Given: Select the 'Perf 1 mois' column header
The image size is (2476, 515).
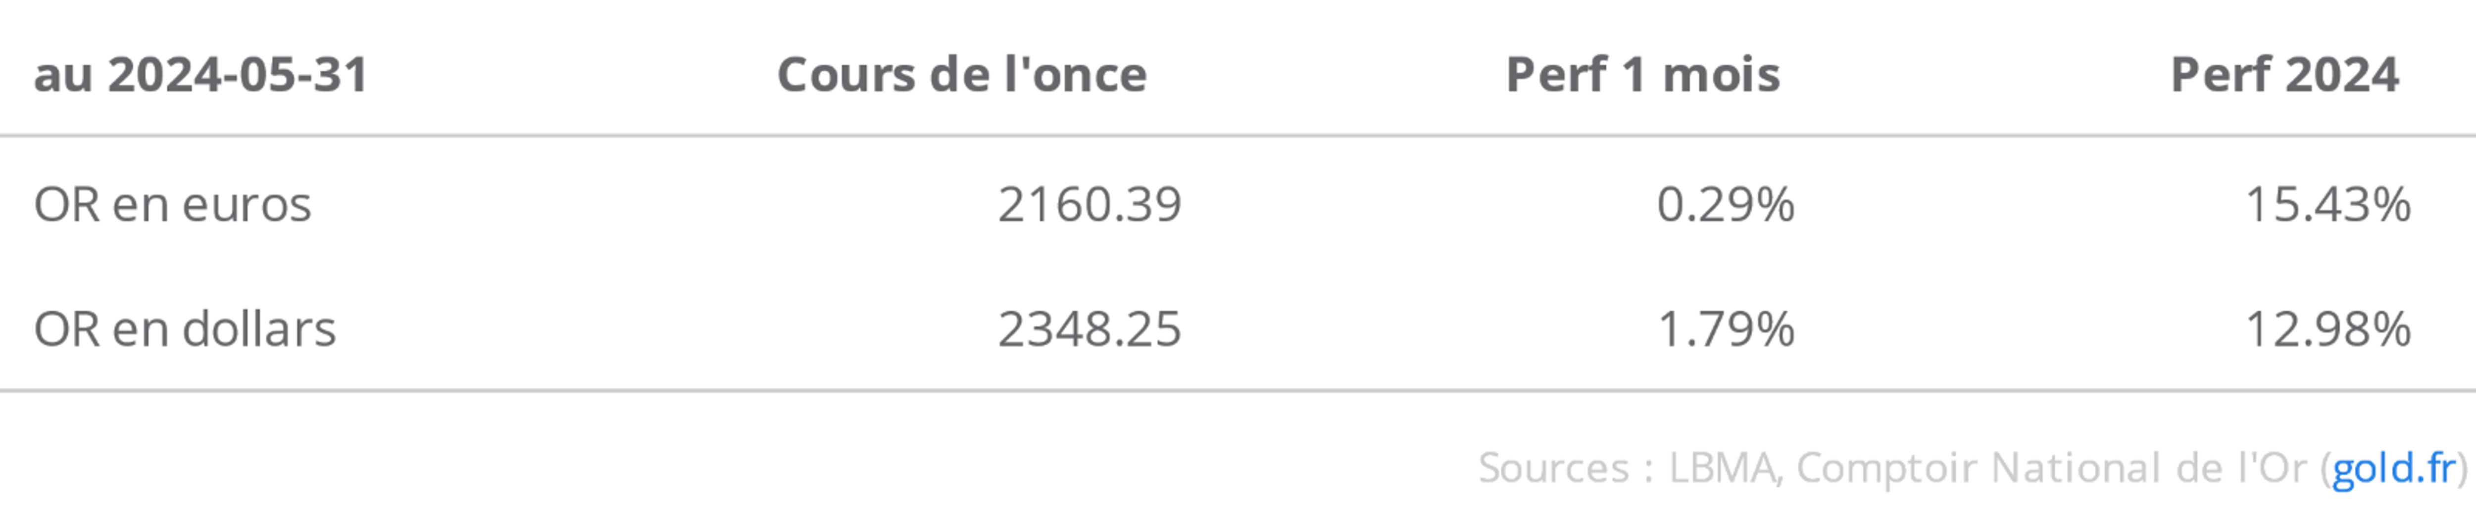Looking at the screenshot, I should point(1642,75).
